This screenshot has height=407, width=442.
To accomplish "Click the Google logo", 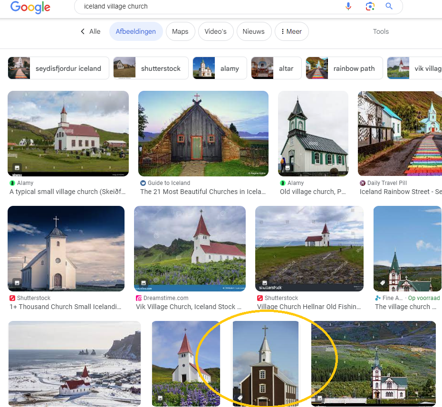I will coord(30,7).
